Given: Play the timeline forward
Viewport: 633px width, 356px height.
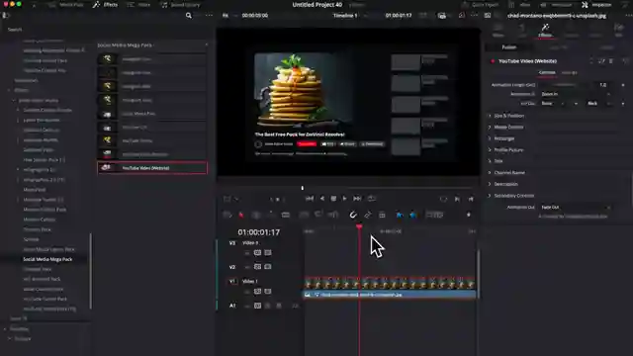Looking at the screenshot, I should (x=344, y=199).
